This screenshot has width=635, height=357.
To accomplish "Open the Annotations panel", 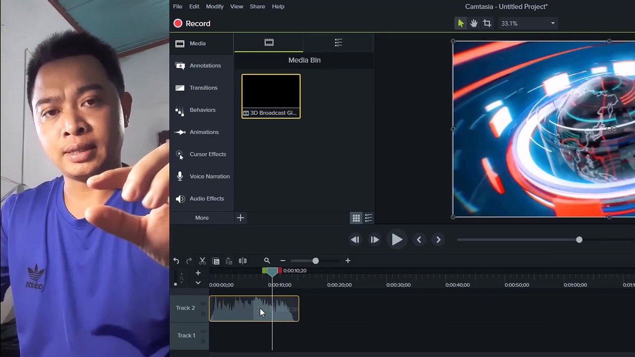I will tap(201, 65).
